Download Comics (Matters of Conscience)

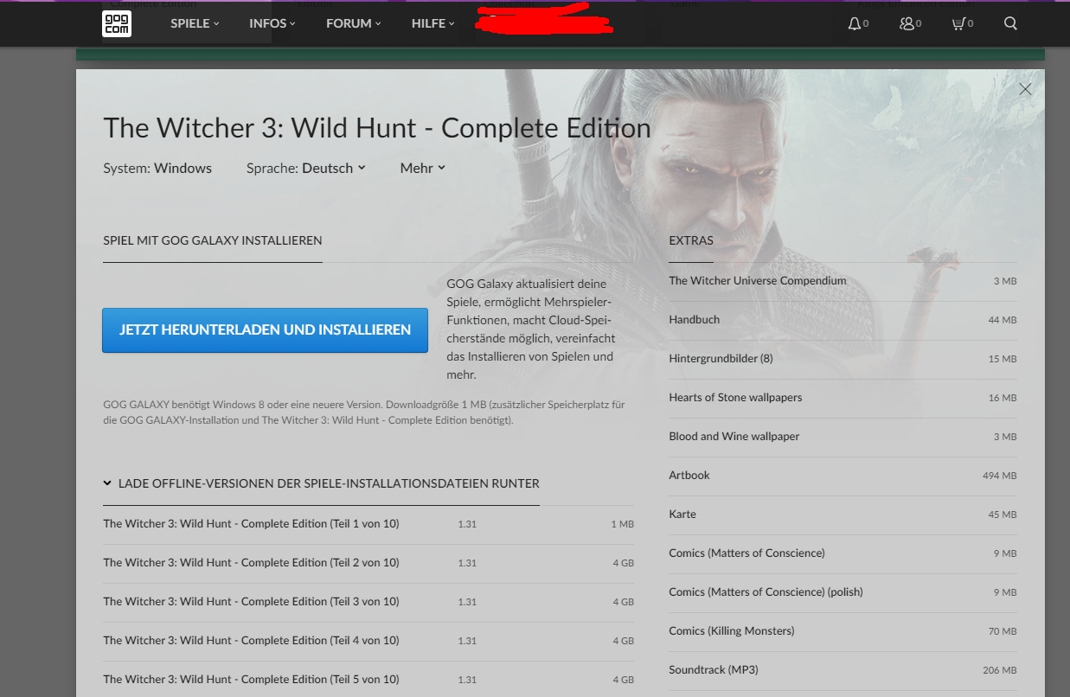(x=843, y=553)
